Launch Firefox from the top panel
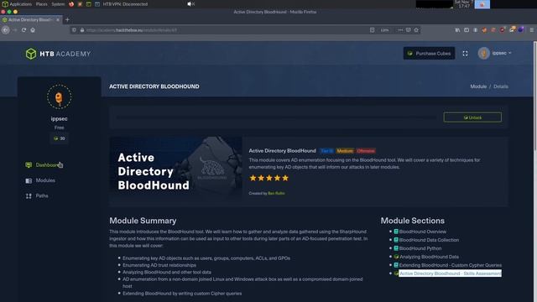Viewport: 537px width, 302px height. pyautogui.click(x=71, y=4)
